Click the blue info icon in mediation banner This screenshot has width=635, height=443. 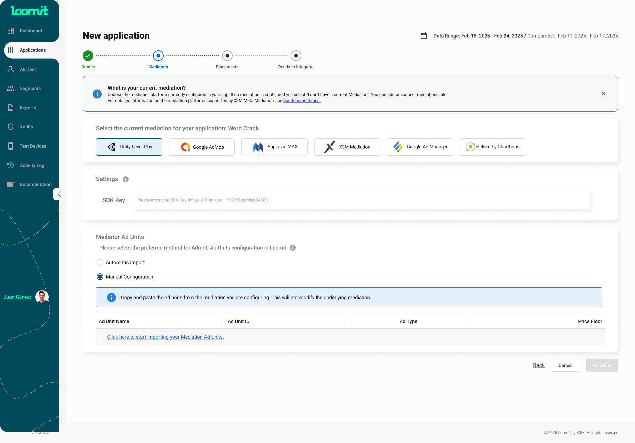coord(97,94)
